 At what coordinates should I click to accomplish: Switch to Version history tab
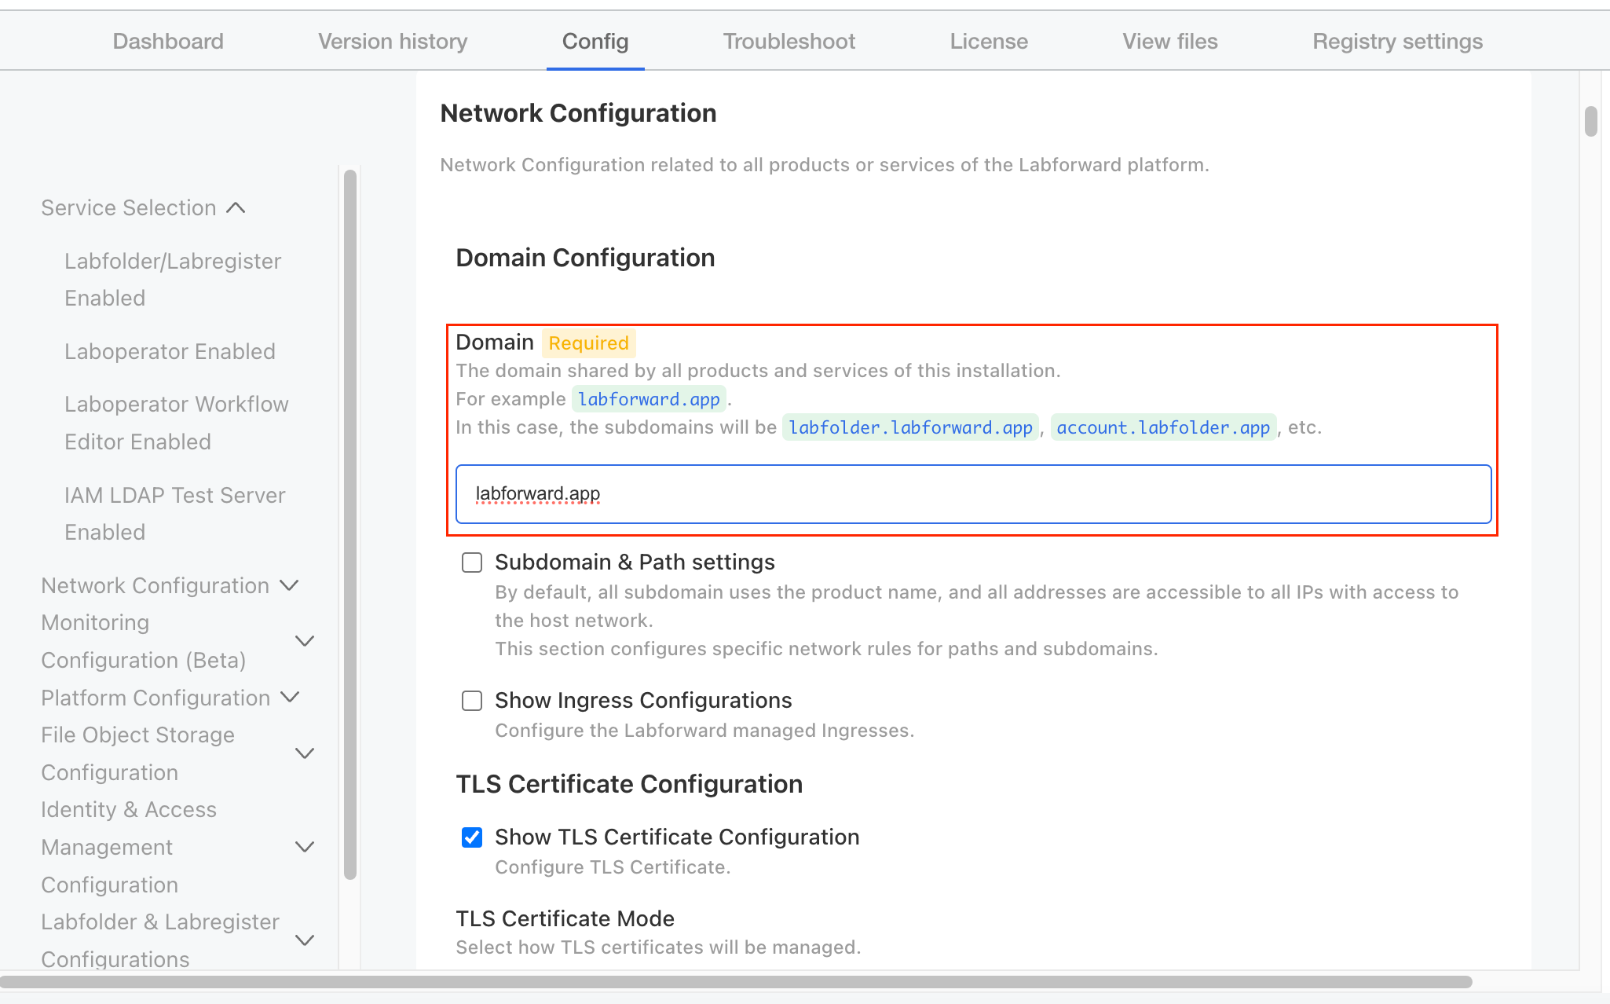pos(393,42)
